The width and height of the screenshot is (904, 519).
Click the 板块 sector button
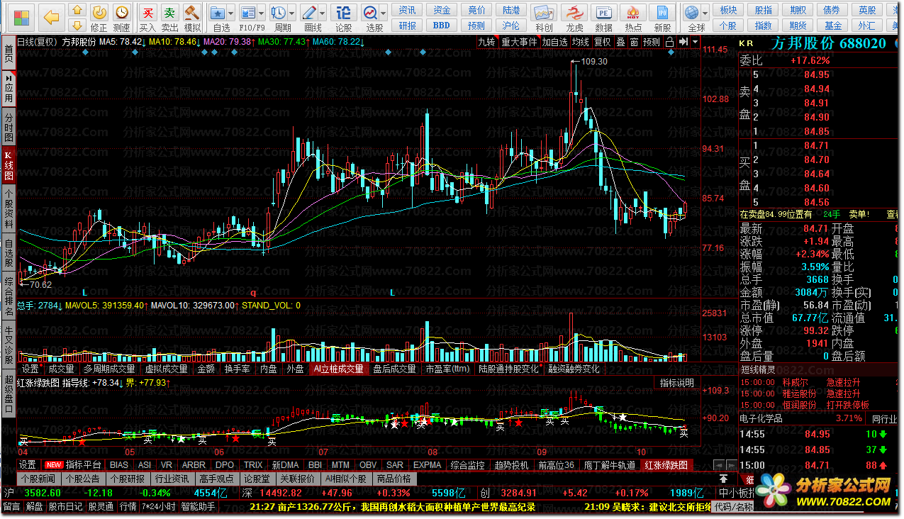pos(728,10)
